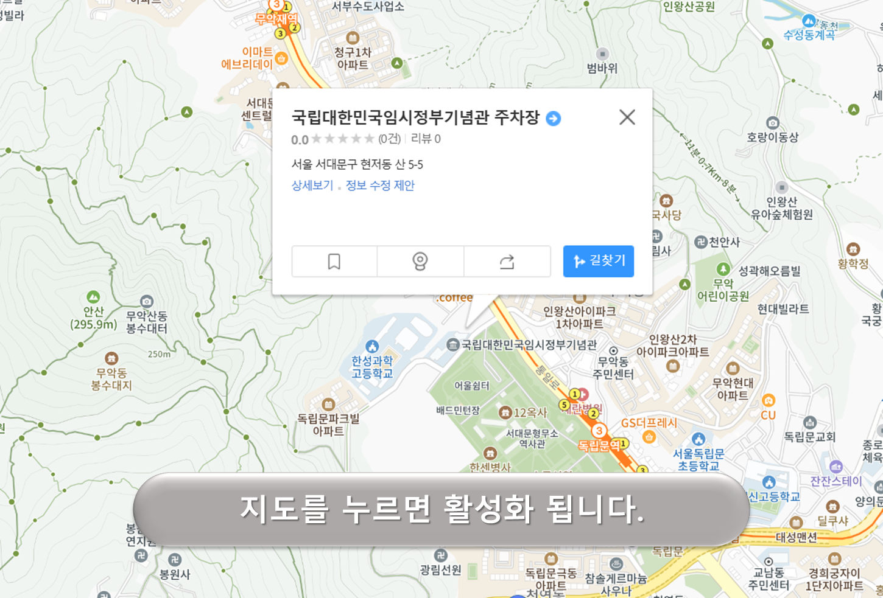Click the 정보 수정 제안 link
Image resolution: width=883 pixels, height=598 pixels.
tap(378, 186)
